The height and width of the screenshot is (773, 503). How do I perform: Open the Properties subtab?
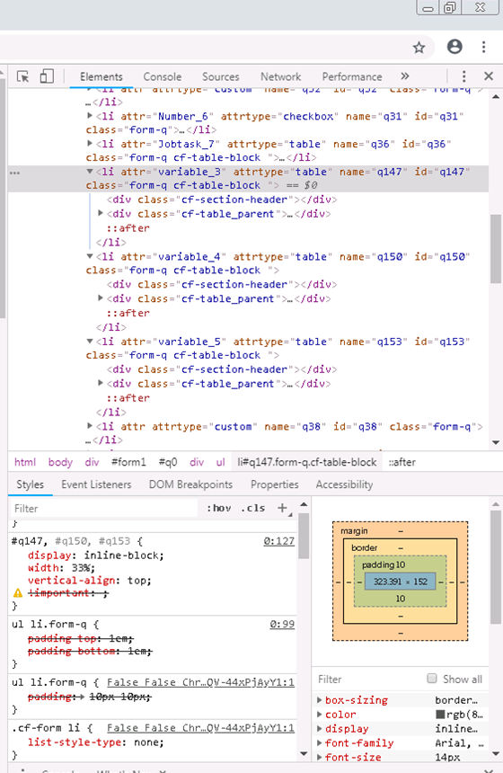click(x=275, y=484)
